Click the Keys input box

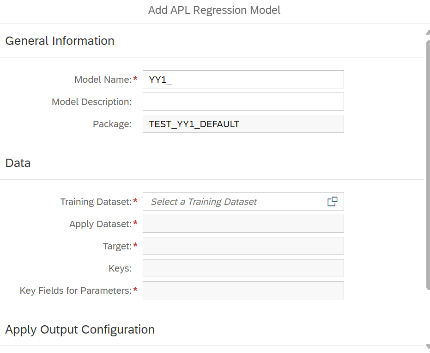243,268
